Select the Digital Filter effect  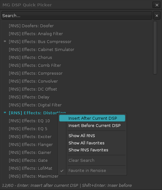click(x=35, y=105)
